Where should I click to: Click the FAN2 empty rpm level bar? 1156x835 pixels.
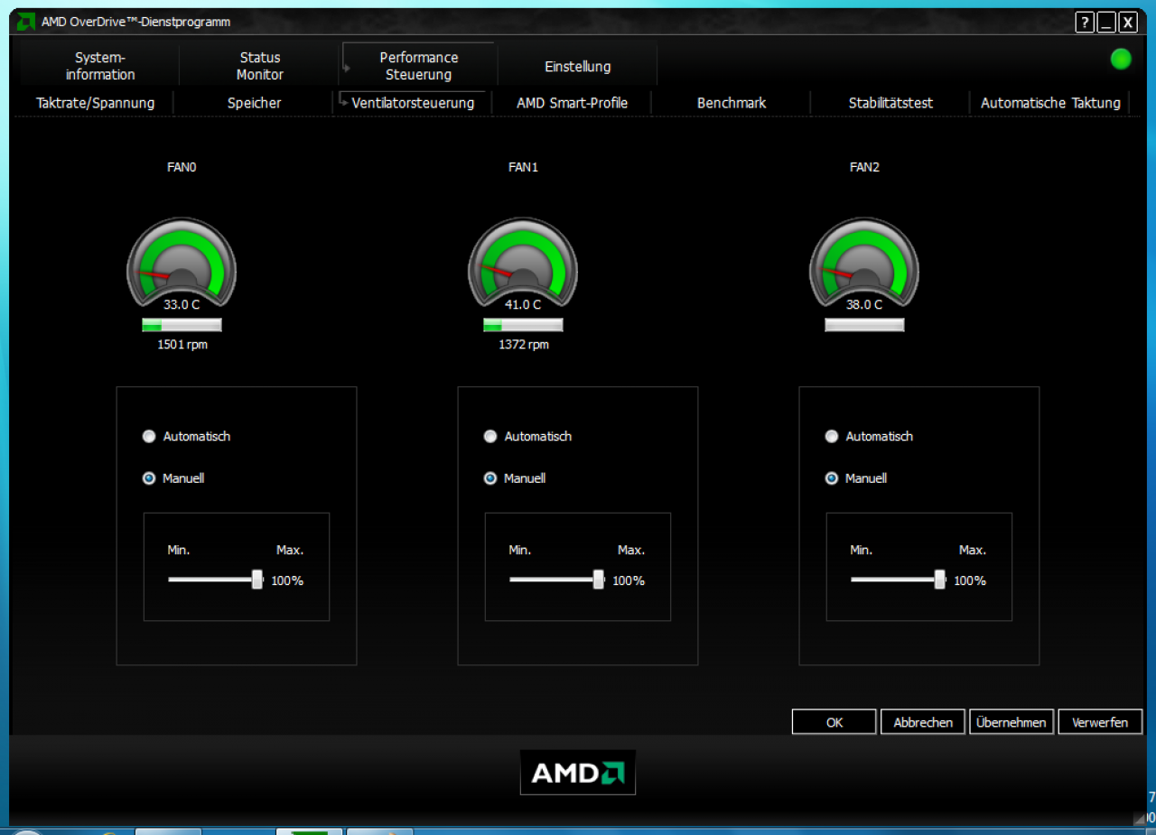[864, 325]
